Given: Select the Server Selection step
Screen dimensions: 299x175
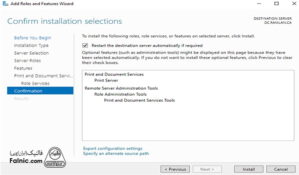Looking at the screenshot, I should pyautogui.click(x=31, y=53).
